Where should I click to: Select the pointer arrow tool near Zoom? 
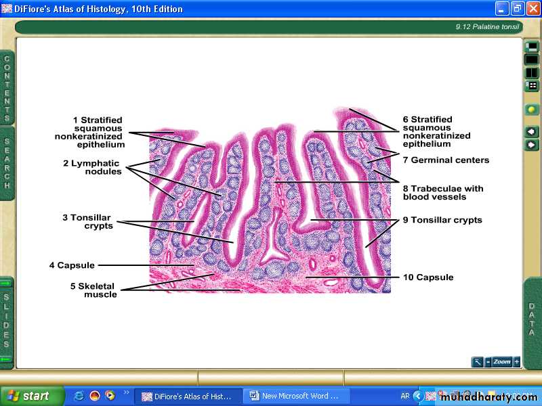click(478, 362)
